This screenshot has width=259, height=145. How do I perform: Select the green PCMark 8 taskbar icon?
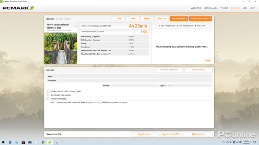pyautogui.click(x=50, y=142)
